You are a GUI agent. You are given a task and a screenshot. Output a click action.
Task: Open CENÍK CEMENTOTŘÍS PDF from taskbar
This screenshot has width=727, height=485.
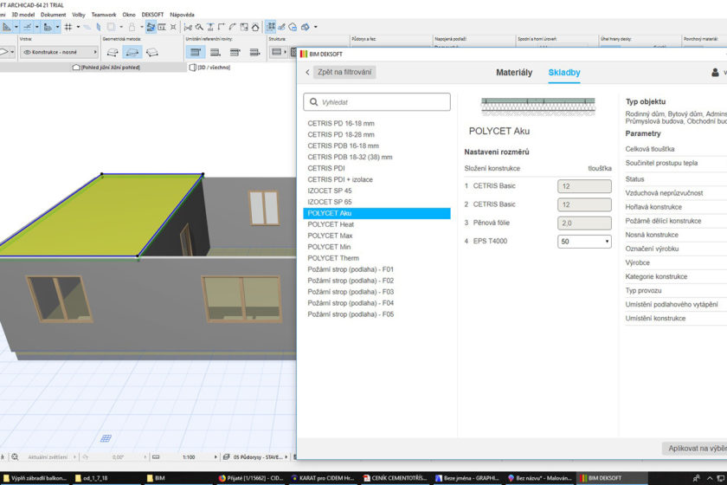point(395,478)
